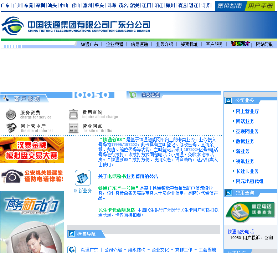Go to the 肇庆 city link
This screenshot has height=253, width=278.
tap(99, 5)
